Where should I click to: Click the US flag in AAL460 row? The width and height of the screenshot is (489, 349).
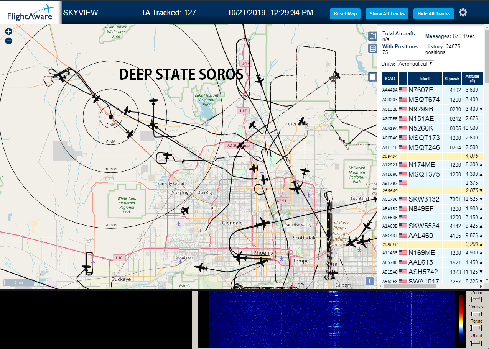(403, 235)
